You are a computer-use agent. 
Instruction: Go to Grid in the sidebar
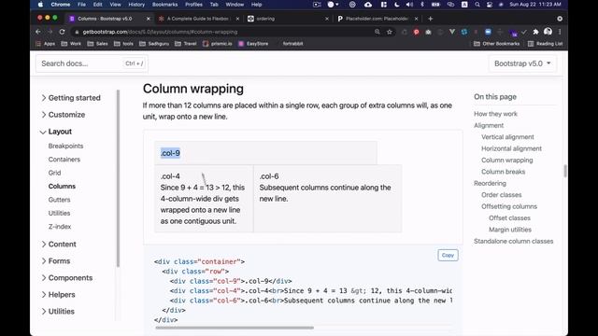(54, 173)
